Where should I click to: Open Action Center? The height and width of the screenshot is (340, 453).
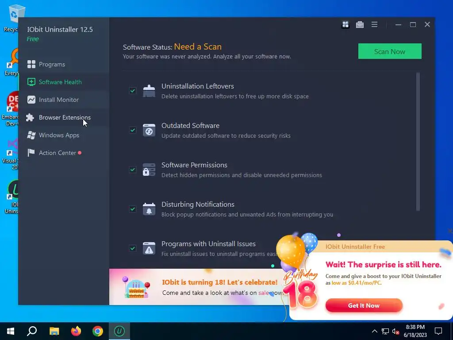[x=64, y=153]
